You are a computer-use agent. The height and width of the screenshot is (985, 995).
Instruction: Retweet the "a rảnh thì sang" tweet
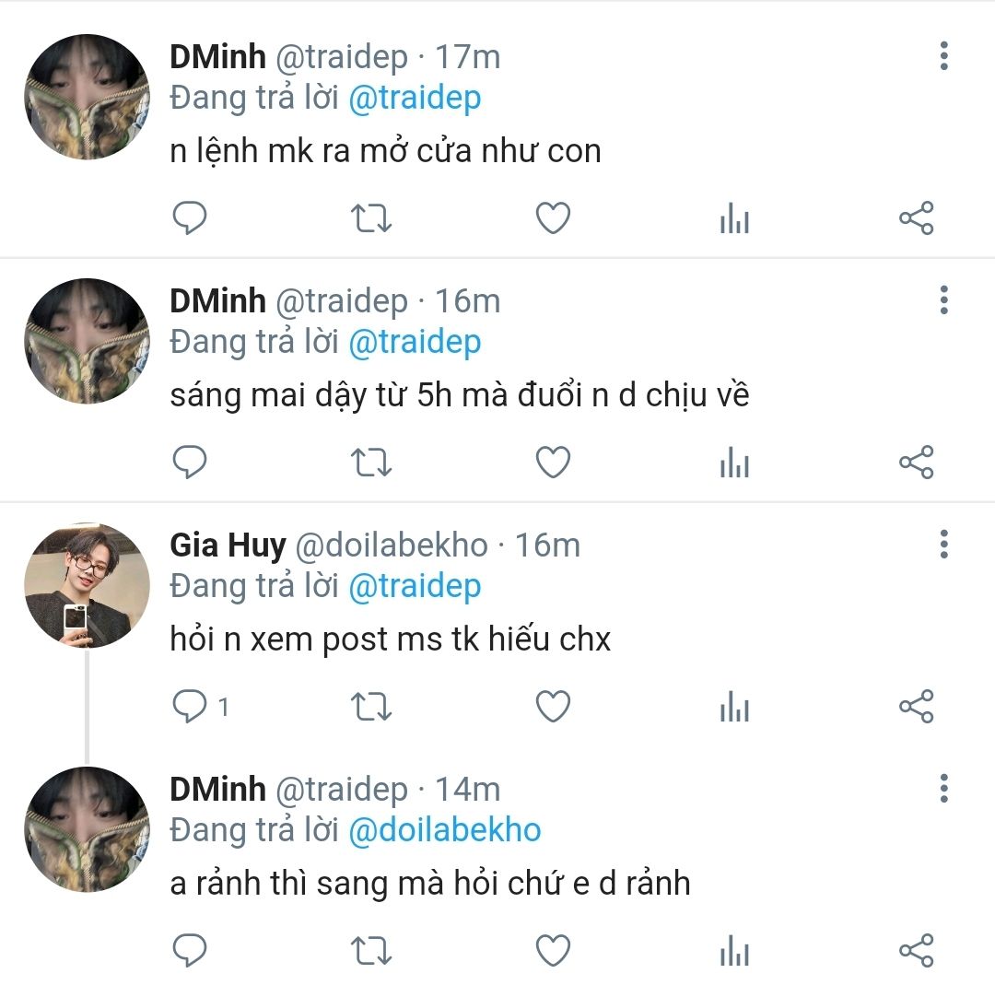coord(372,951)
